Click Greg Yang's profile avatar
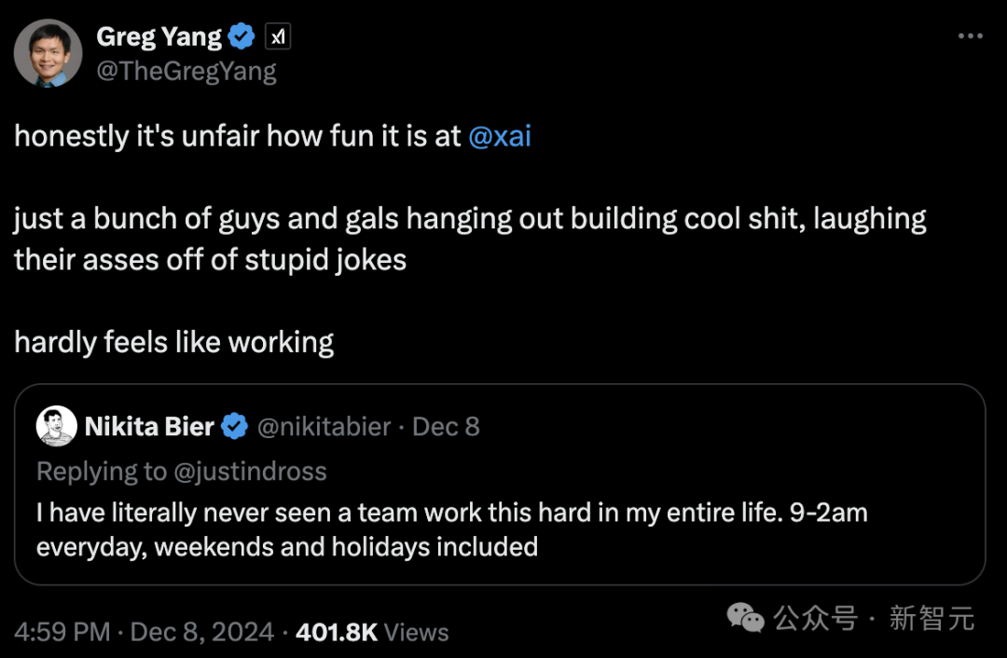This screenshot has height=658, width=1007. click(48, 53)
